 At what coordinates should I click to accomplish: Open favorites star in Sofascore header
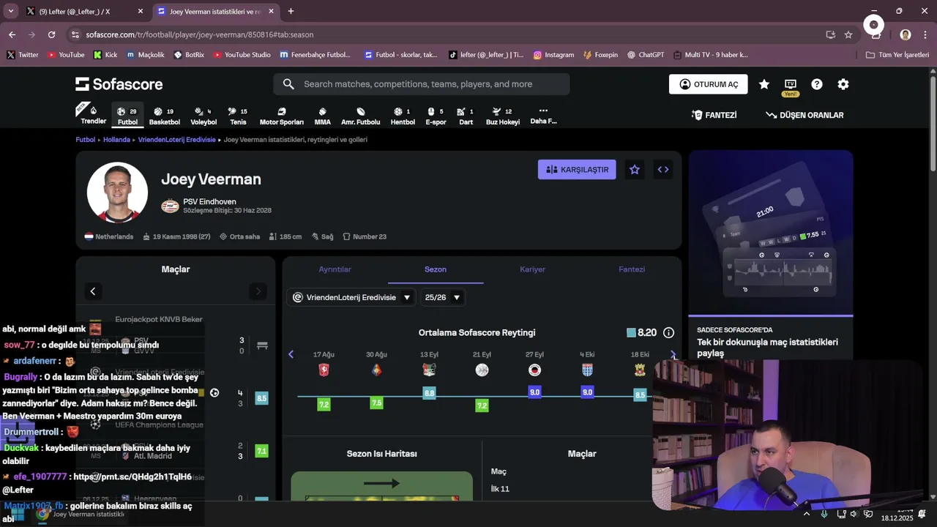tap(764, 84)
